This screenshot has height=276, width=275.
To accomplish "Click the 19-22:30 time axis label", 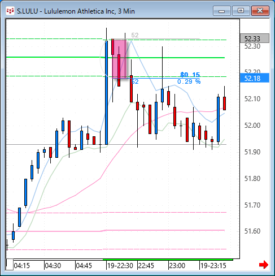I will (x=120, y=266).
